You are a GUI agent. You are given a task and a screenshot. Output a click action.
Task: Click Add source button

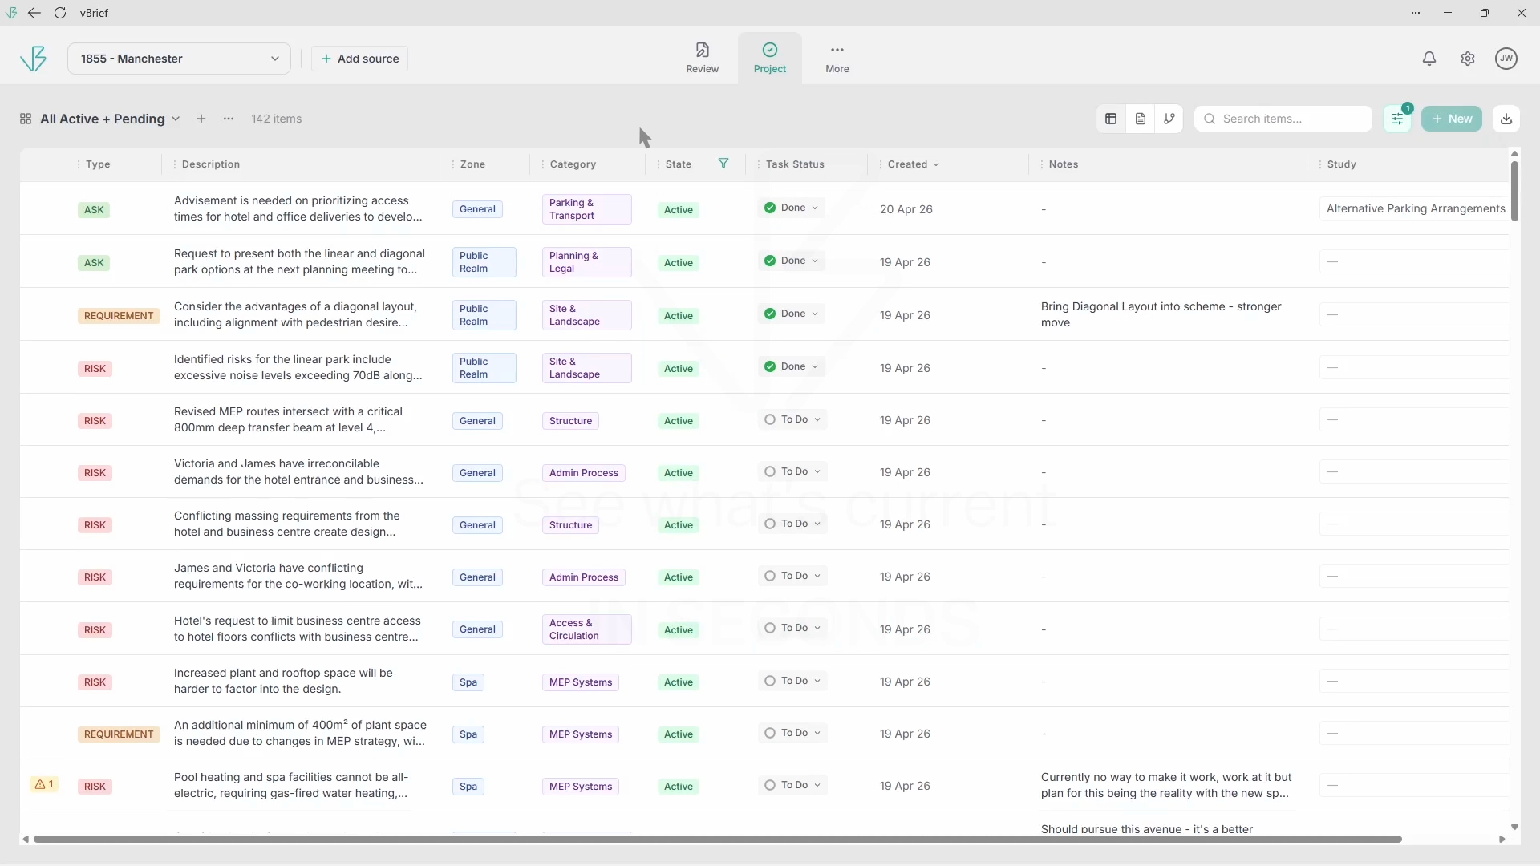(359, 59)
